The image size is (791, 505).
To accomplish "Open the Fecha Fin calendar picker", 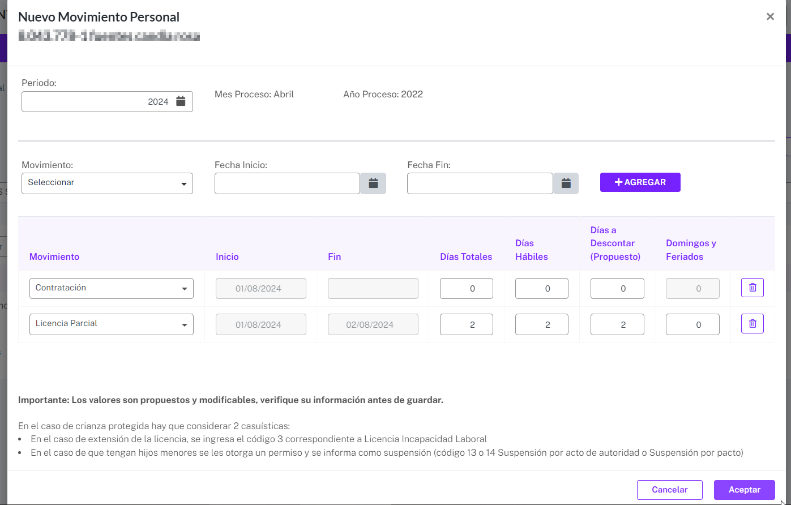I will [x=566, y=183].
